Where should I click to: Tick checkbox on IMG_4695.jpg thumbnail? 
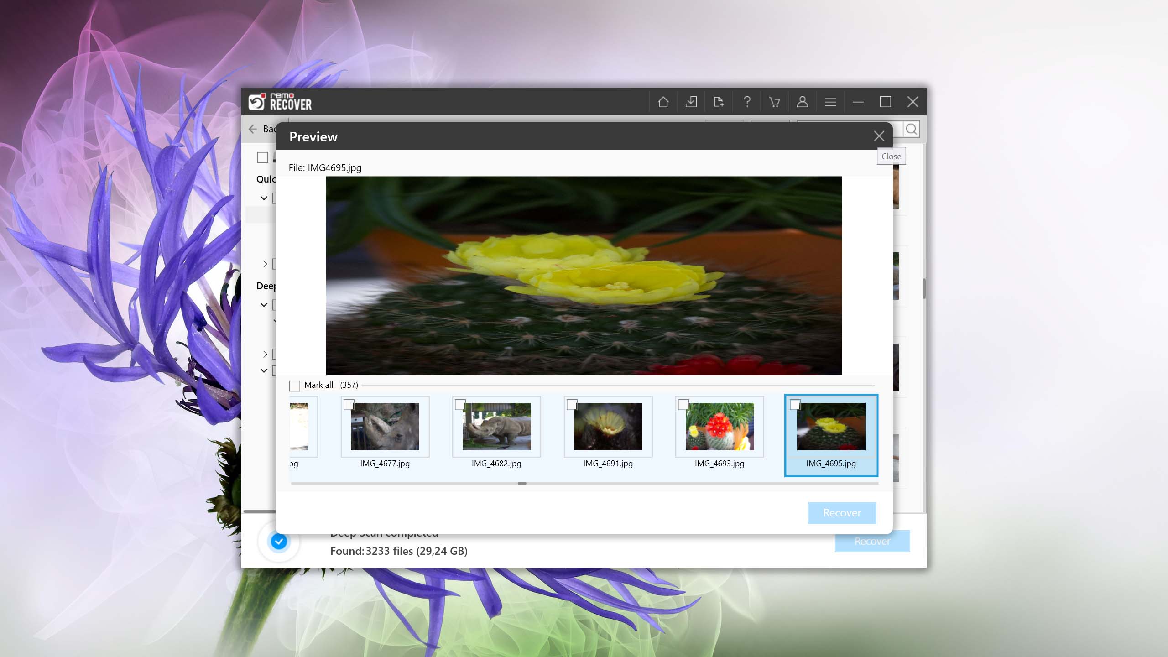[795, 405]
